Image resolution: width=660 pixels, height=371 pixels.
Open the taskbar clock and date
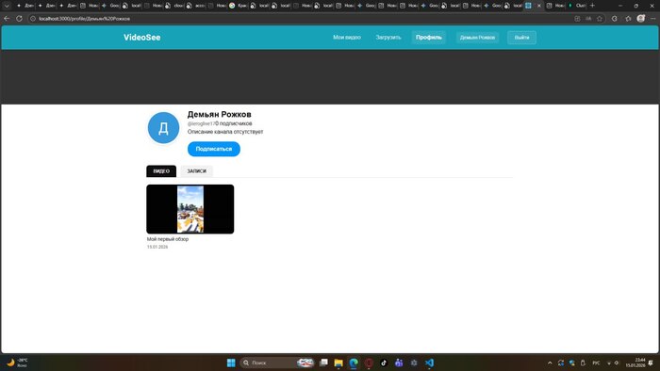pos(635,363)
